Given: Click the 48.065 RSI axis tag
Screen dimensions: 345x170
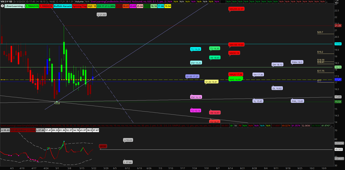Looking at the screenshot, I should pos(339,149).
